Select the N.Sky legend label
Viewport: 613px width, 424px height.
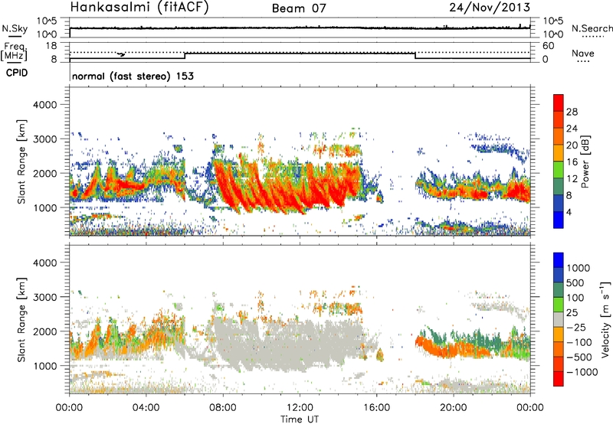15,28
